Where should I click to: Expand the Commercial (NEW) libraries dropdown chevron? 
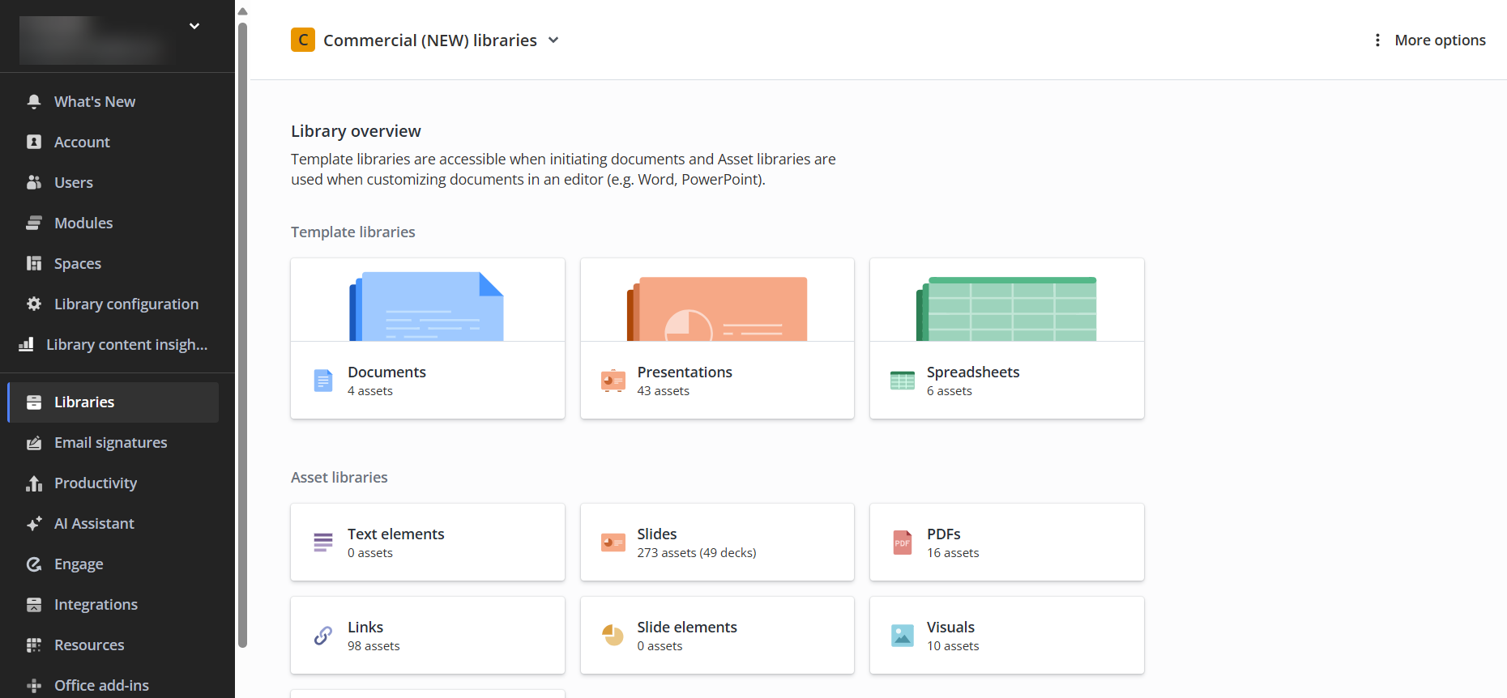(553, 40)
